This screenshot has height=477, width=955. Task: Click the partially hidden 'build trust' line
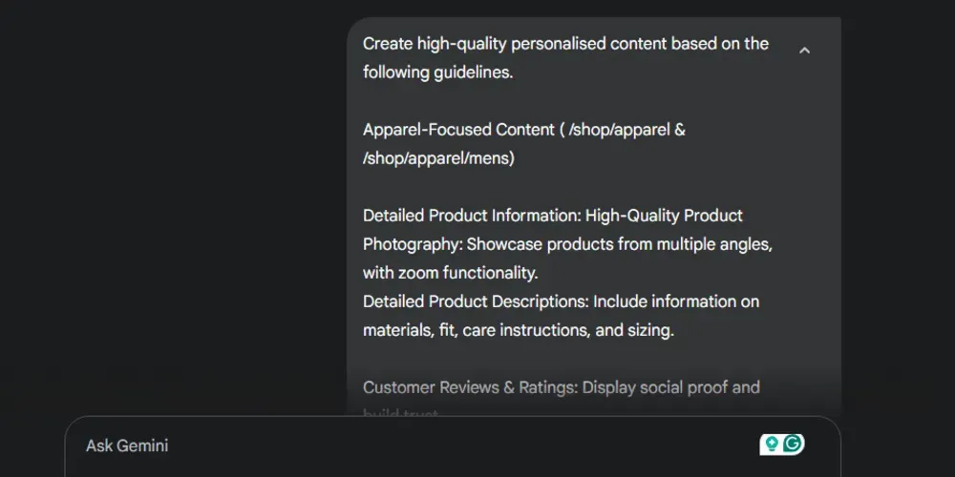[x=400, y=414]
